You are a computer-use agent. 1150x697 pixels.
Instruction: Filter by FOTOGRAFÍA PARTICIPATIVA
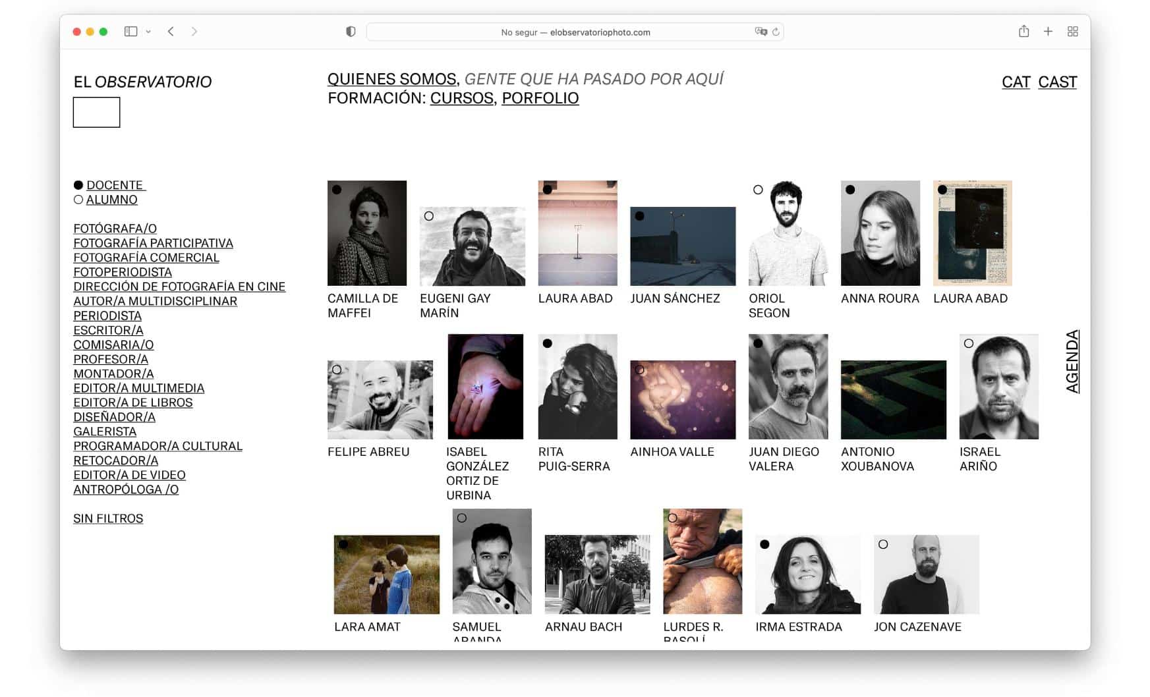pos(153,243)
